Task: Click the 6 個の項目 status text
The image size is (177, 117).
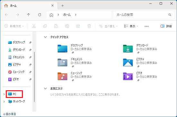Action: click(10, 114)
